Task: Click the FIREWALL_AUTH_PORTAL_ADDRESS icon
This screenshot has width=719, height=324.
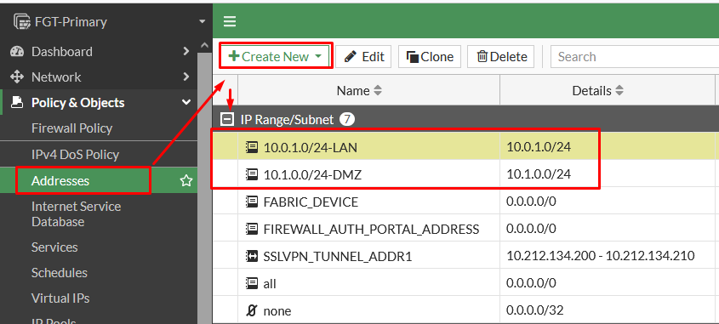Action: click(x=252, y=229)
